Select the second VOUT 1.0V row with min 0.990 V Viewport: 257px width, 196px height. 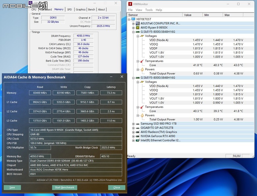coord(196,103)
